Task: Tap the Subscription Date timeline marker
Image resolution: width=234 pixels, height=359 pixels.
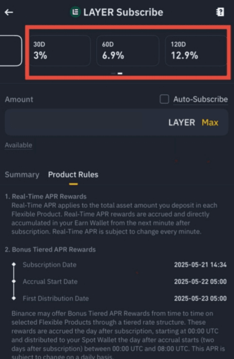Action: 14,264
